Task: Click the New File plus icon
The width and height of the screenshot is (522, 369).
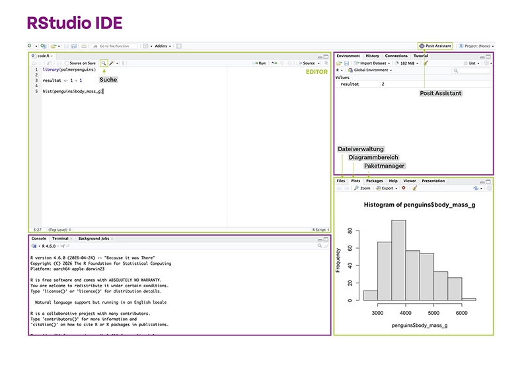Action: (30, 46)
